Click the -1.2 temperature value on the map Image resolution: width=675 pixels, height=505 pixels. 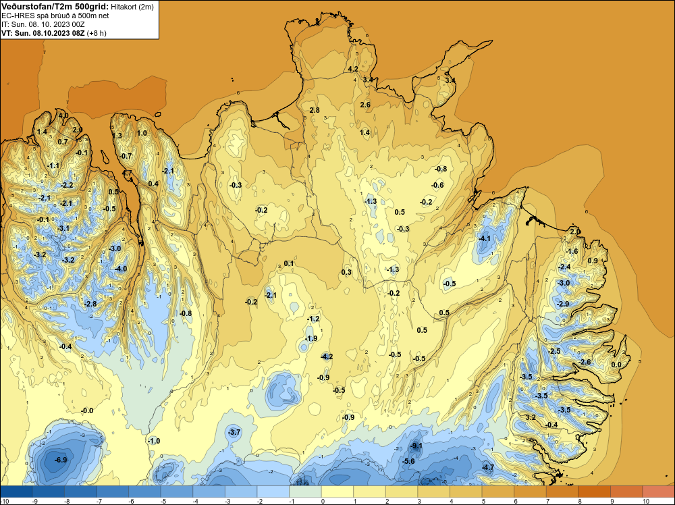(x=313, y=319)
